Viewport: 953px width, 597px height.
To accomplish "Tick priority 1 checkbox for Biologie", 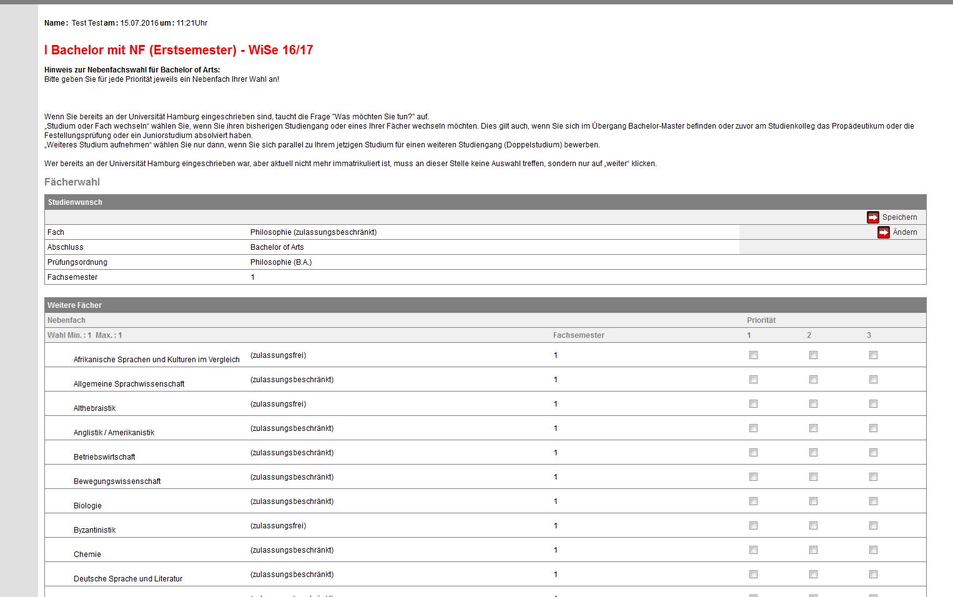I will coord(753,501).
